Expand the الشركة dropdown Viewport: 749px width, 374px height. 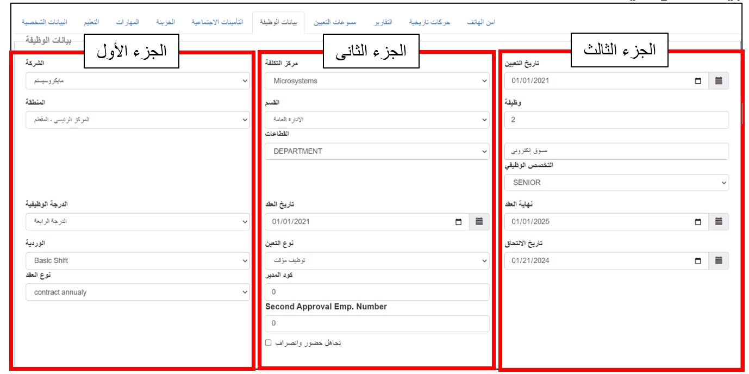[138, 81]
